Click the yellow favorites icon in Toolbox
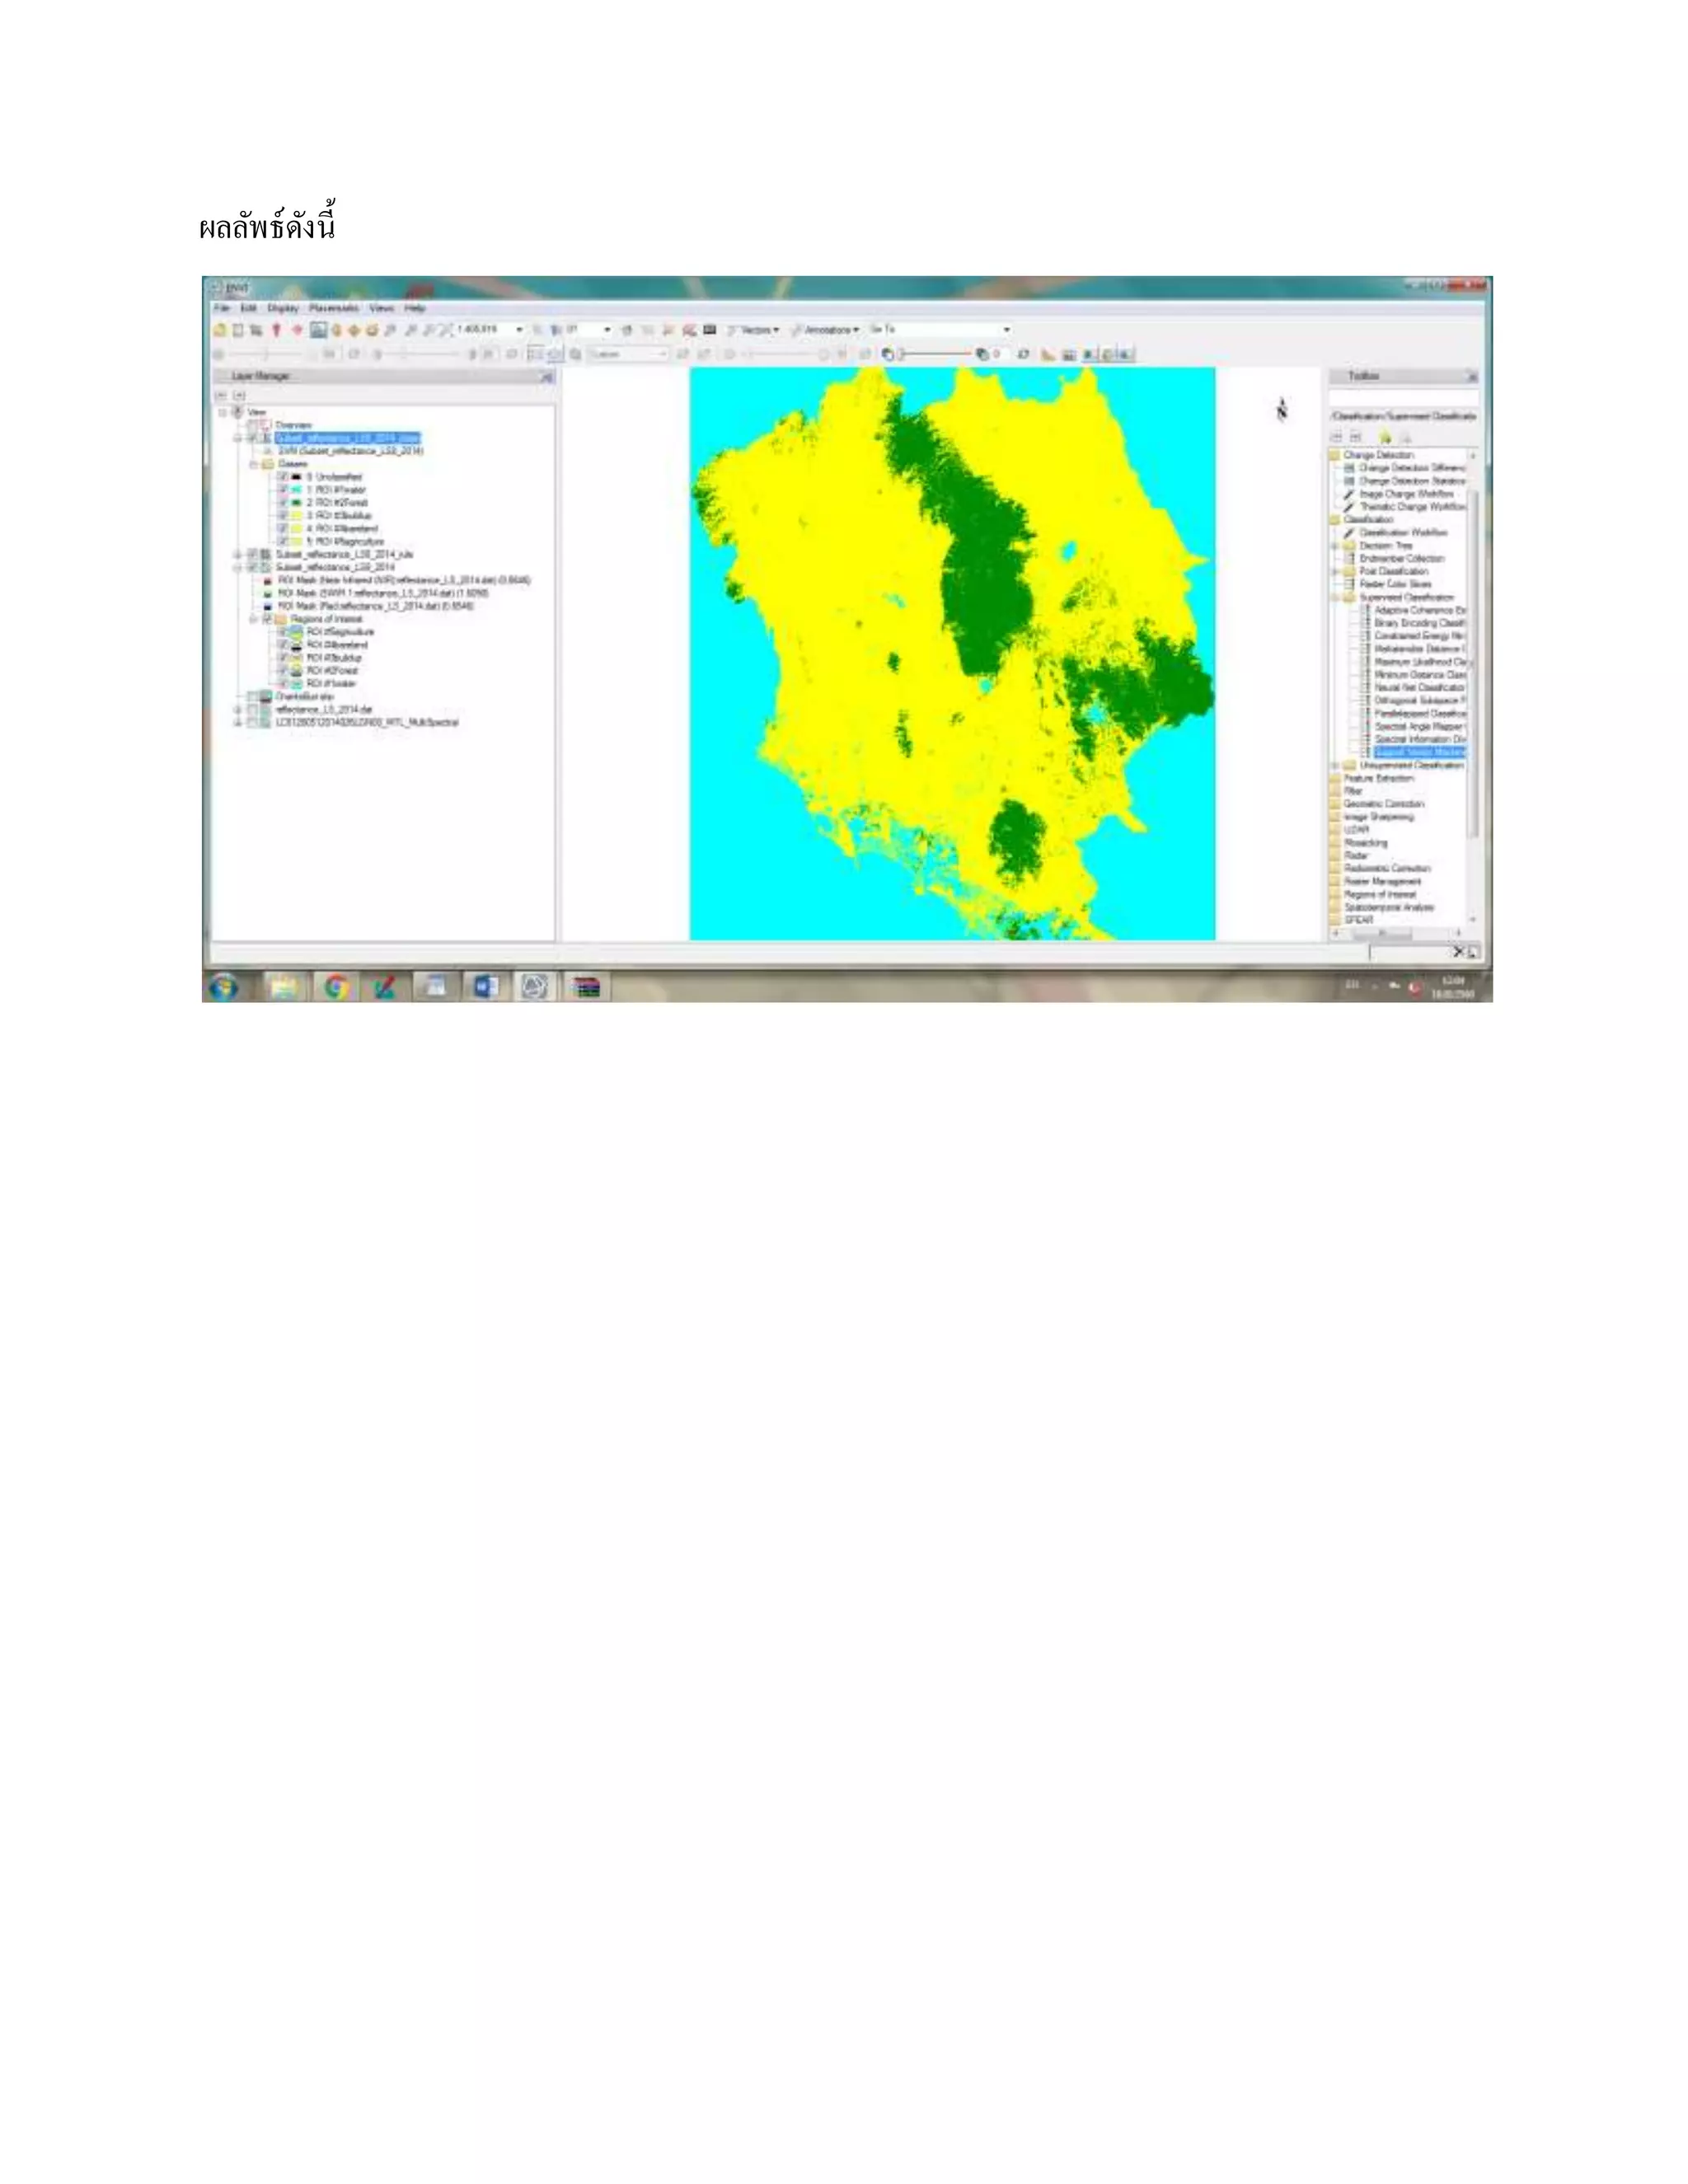Image resolution: width=1688 pixels, height=2184 pixels. click(1385, 437)
